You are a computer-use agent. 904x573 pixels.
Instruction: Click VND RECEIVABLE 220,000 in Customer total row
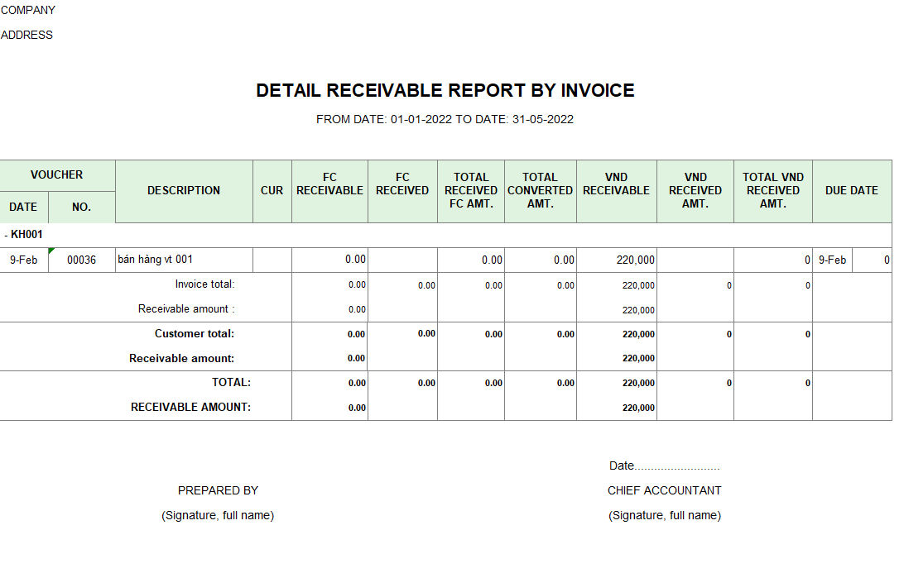click(638, 335)
